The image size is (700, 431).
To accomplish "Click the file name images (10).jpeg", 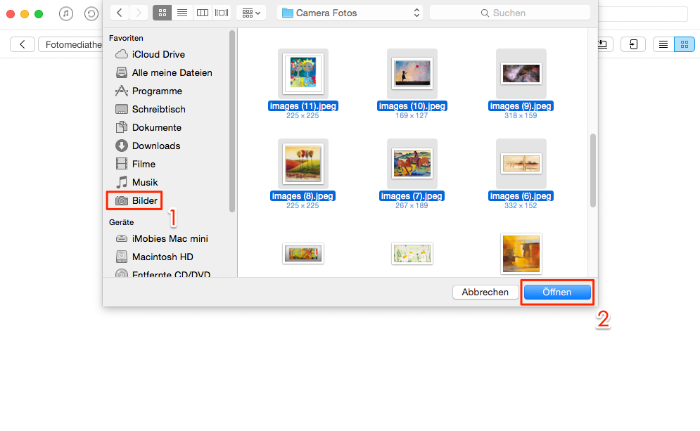I will (412, 106).
